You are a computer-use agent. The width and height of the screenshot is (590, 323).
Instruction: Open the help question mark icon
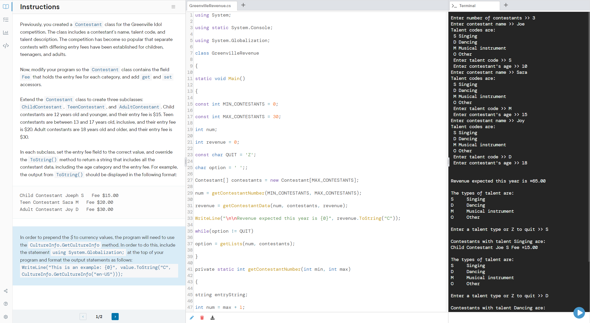pyautogui.click(x=6, y=304)
